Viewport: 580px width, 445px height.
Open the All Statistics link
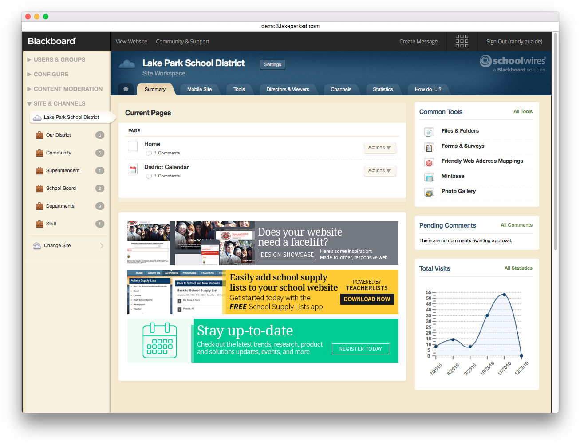tap(518, 268)
